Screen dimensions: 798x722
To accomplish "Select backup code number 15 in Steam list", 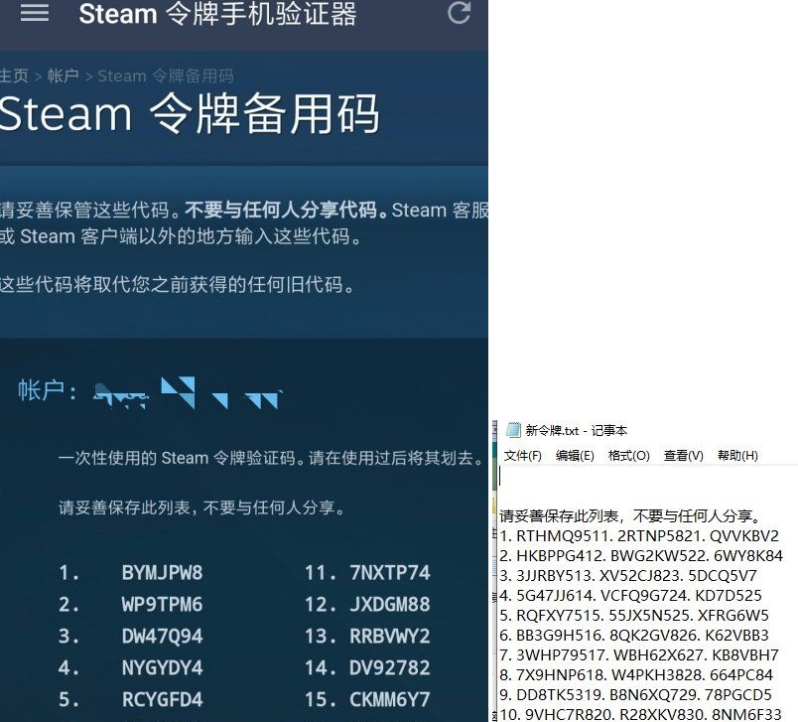I will tap(389, 700).
